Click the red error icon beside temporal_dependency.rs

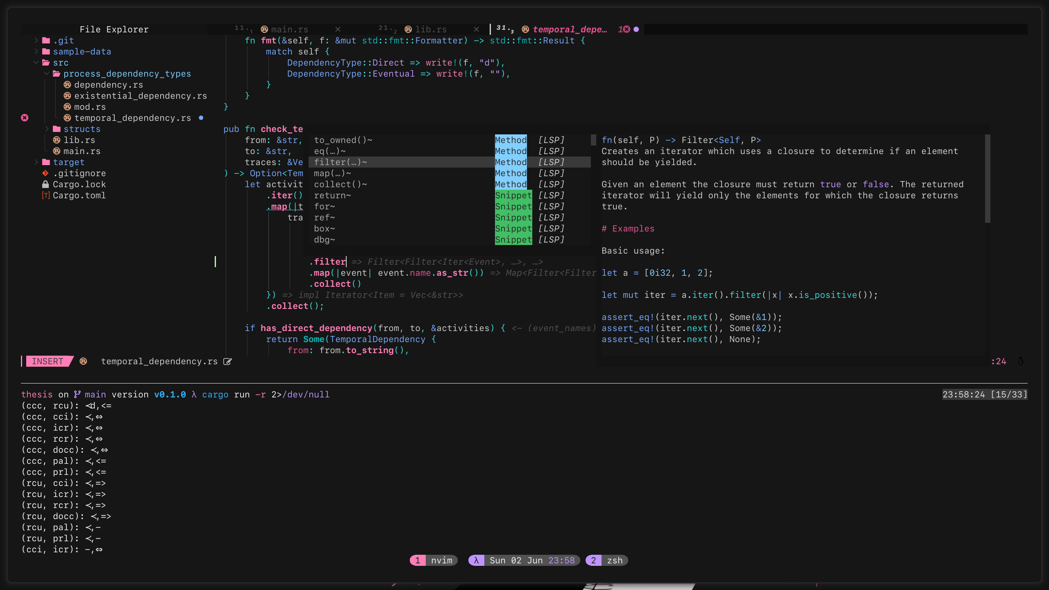click(x=25, y=118)
